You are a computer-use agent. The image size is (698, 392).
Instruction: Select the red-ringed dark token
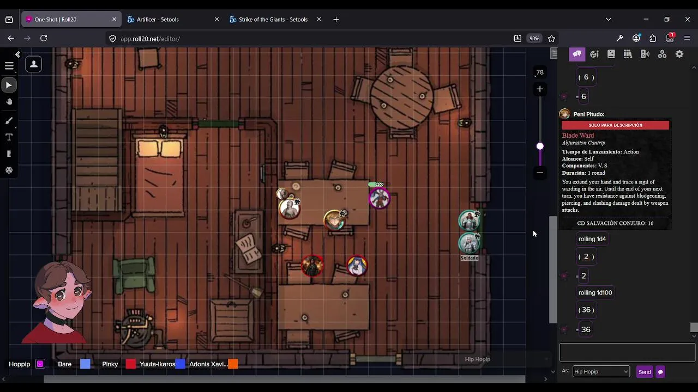click(312, 266)
